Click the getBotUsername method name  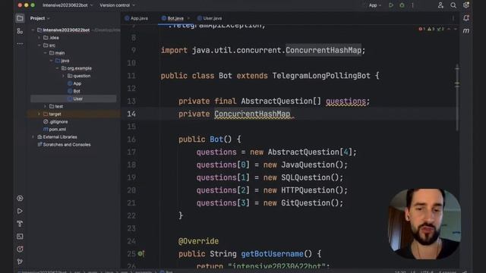pos(272,254)
